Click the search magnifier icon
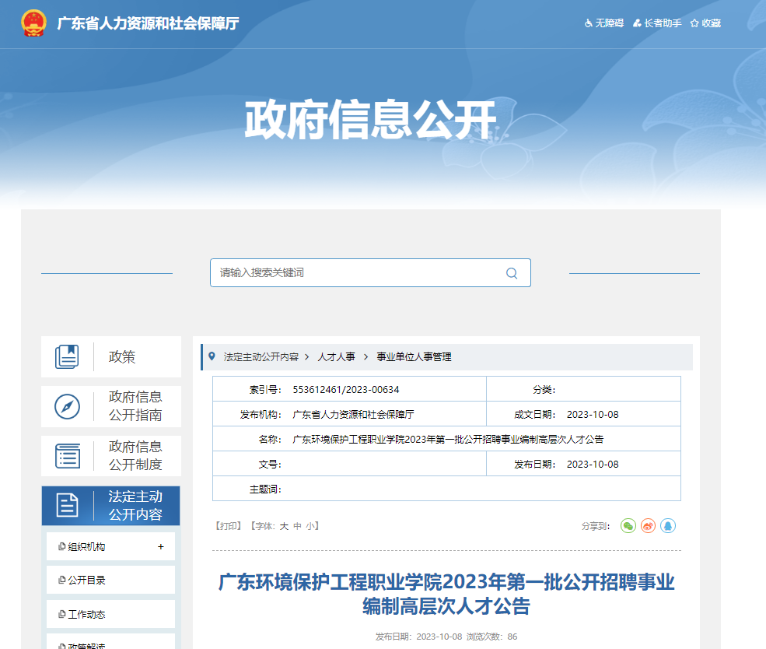This screenshot has height=649, width=766. click(511, 273)
